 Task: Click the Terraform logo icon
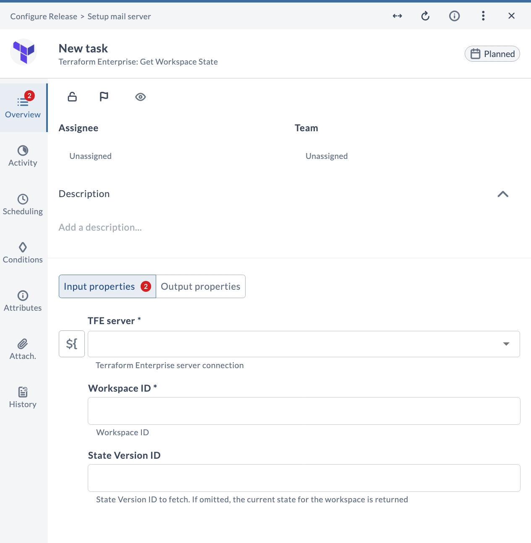click(24, 52)
